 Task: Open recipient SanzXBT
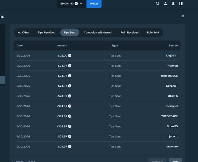coord(172,86)
